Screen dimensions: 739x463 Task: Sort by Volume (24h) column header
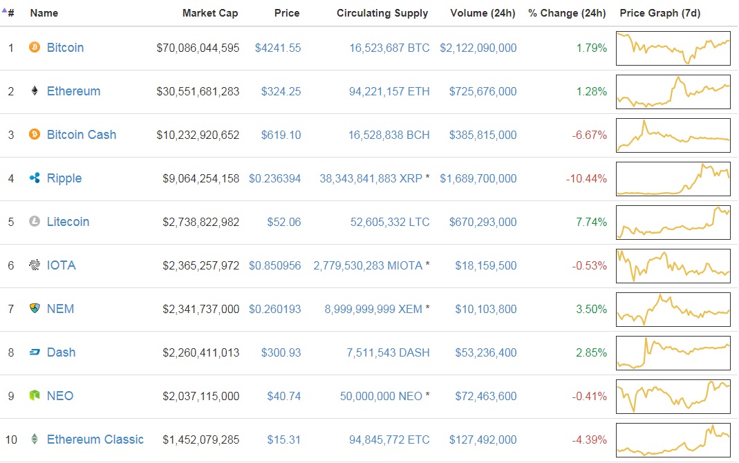coord(483,13)
